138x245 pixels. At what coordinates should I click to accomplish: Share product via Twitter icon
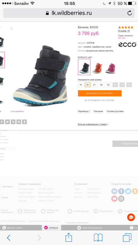[7, 122]
